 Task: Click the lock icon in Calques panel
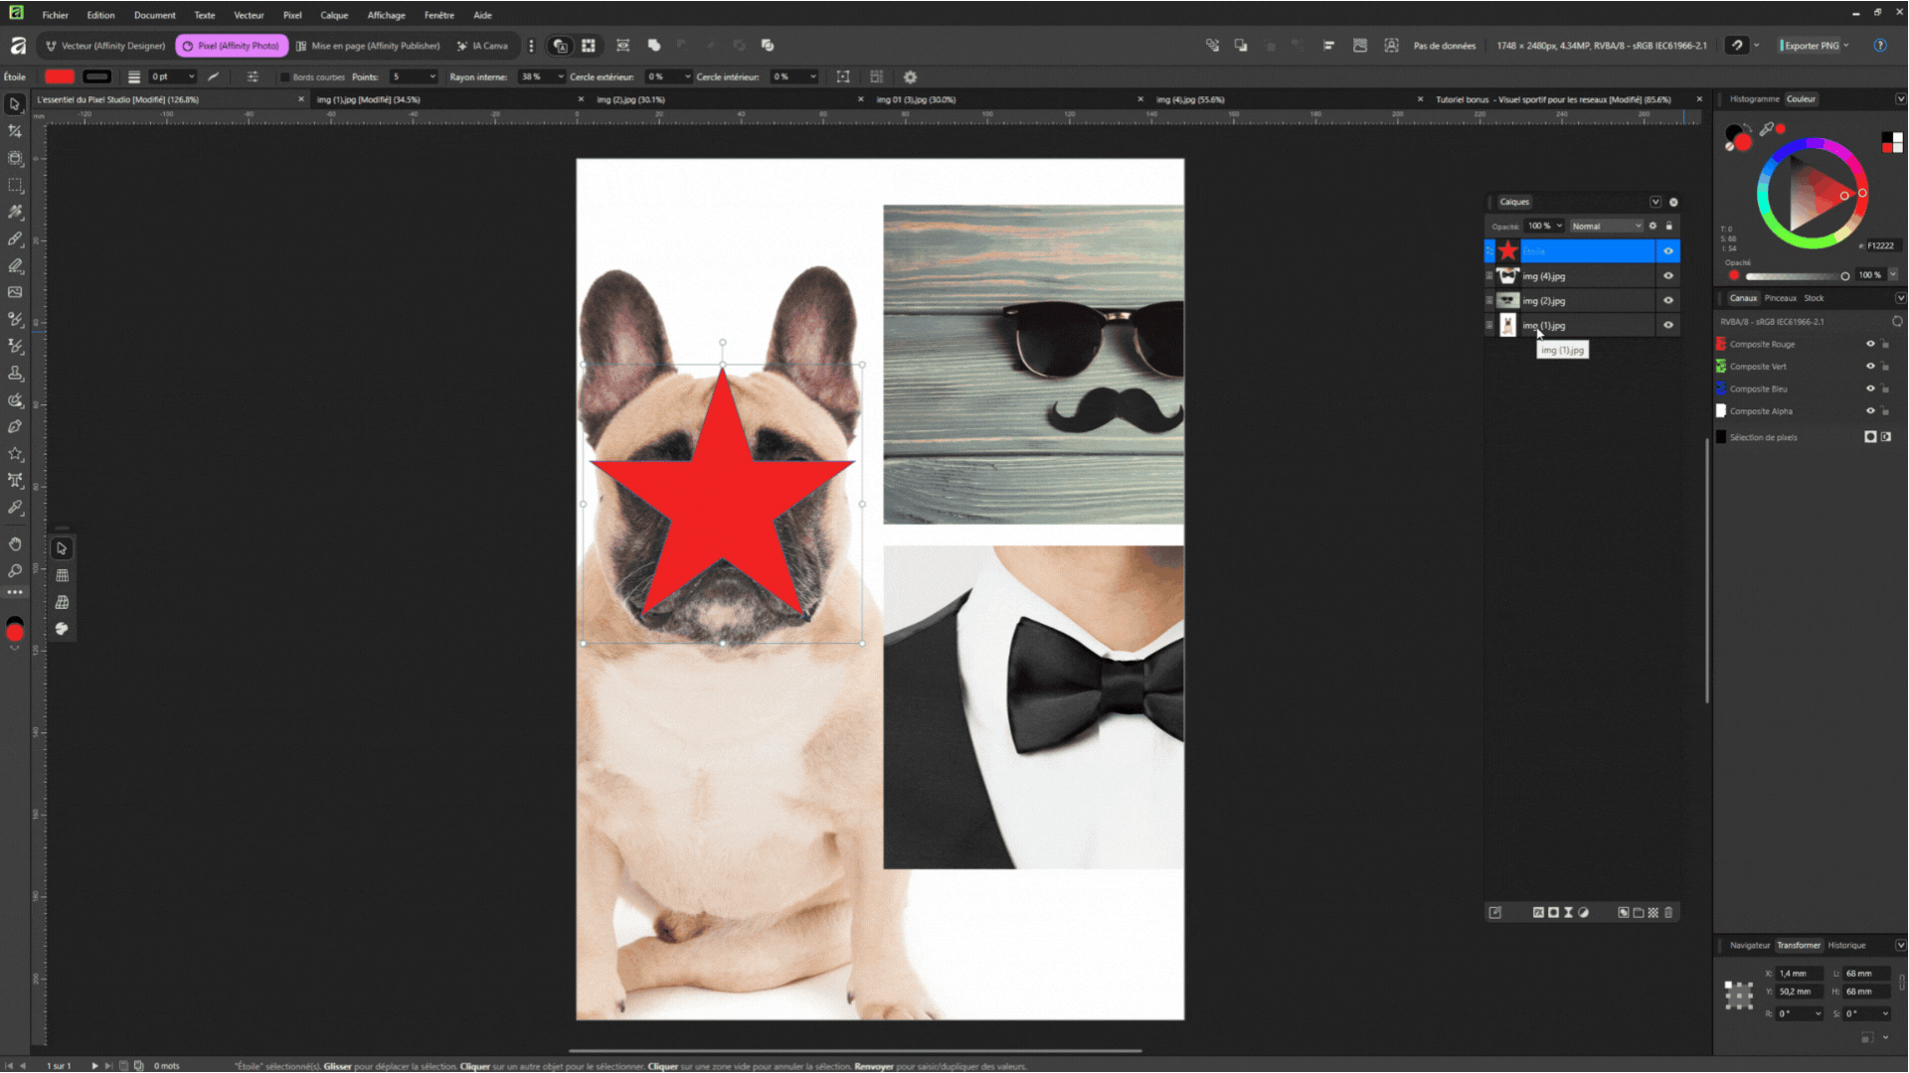tap(1669, 226)
